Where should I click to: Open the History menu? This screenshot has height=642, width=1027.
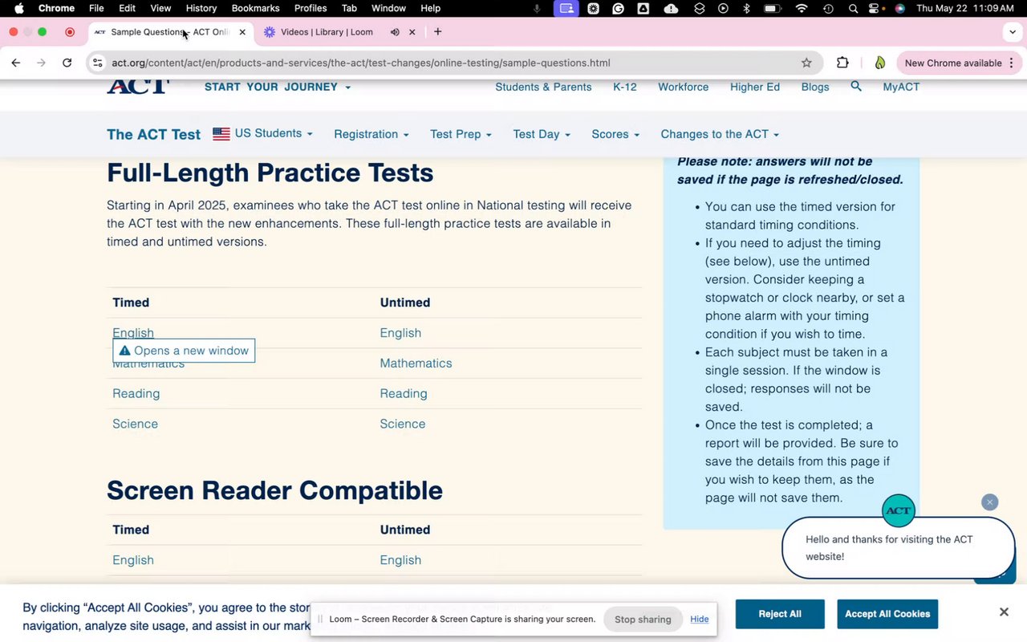201,8
